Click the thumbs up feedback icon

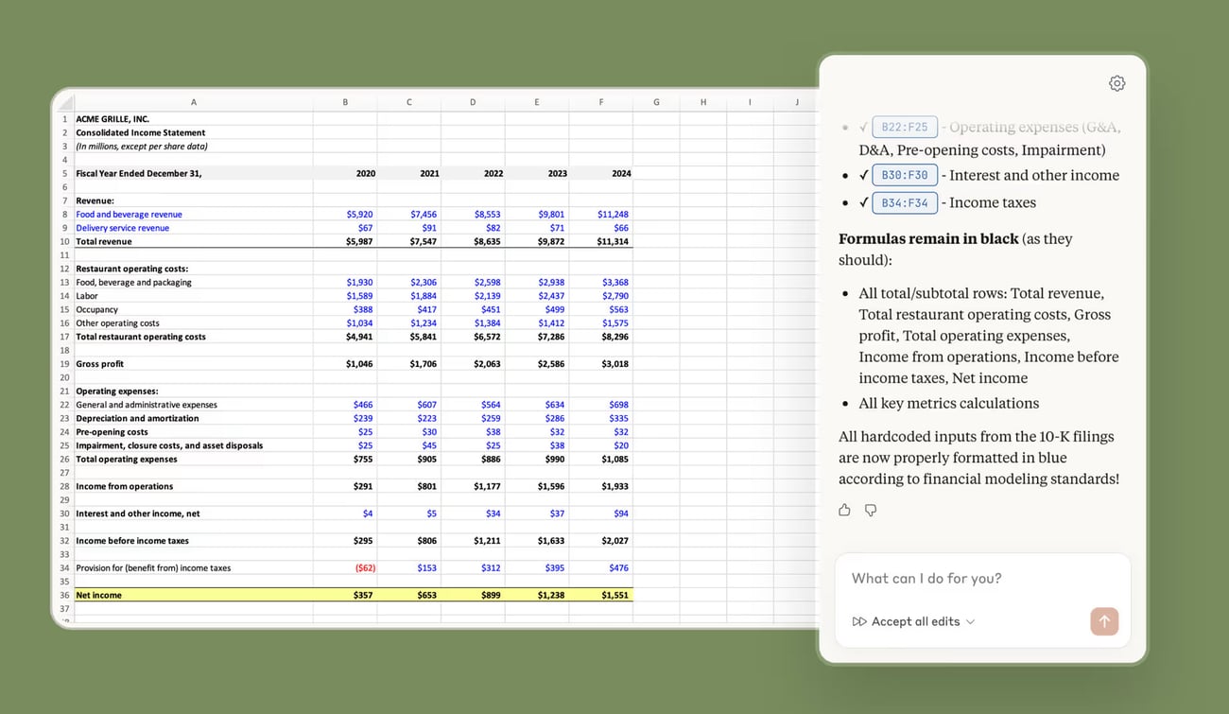[x=844, y=511]
